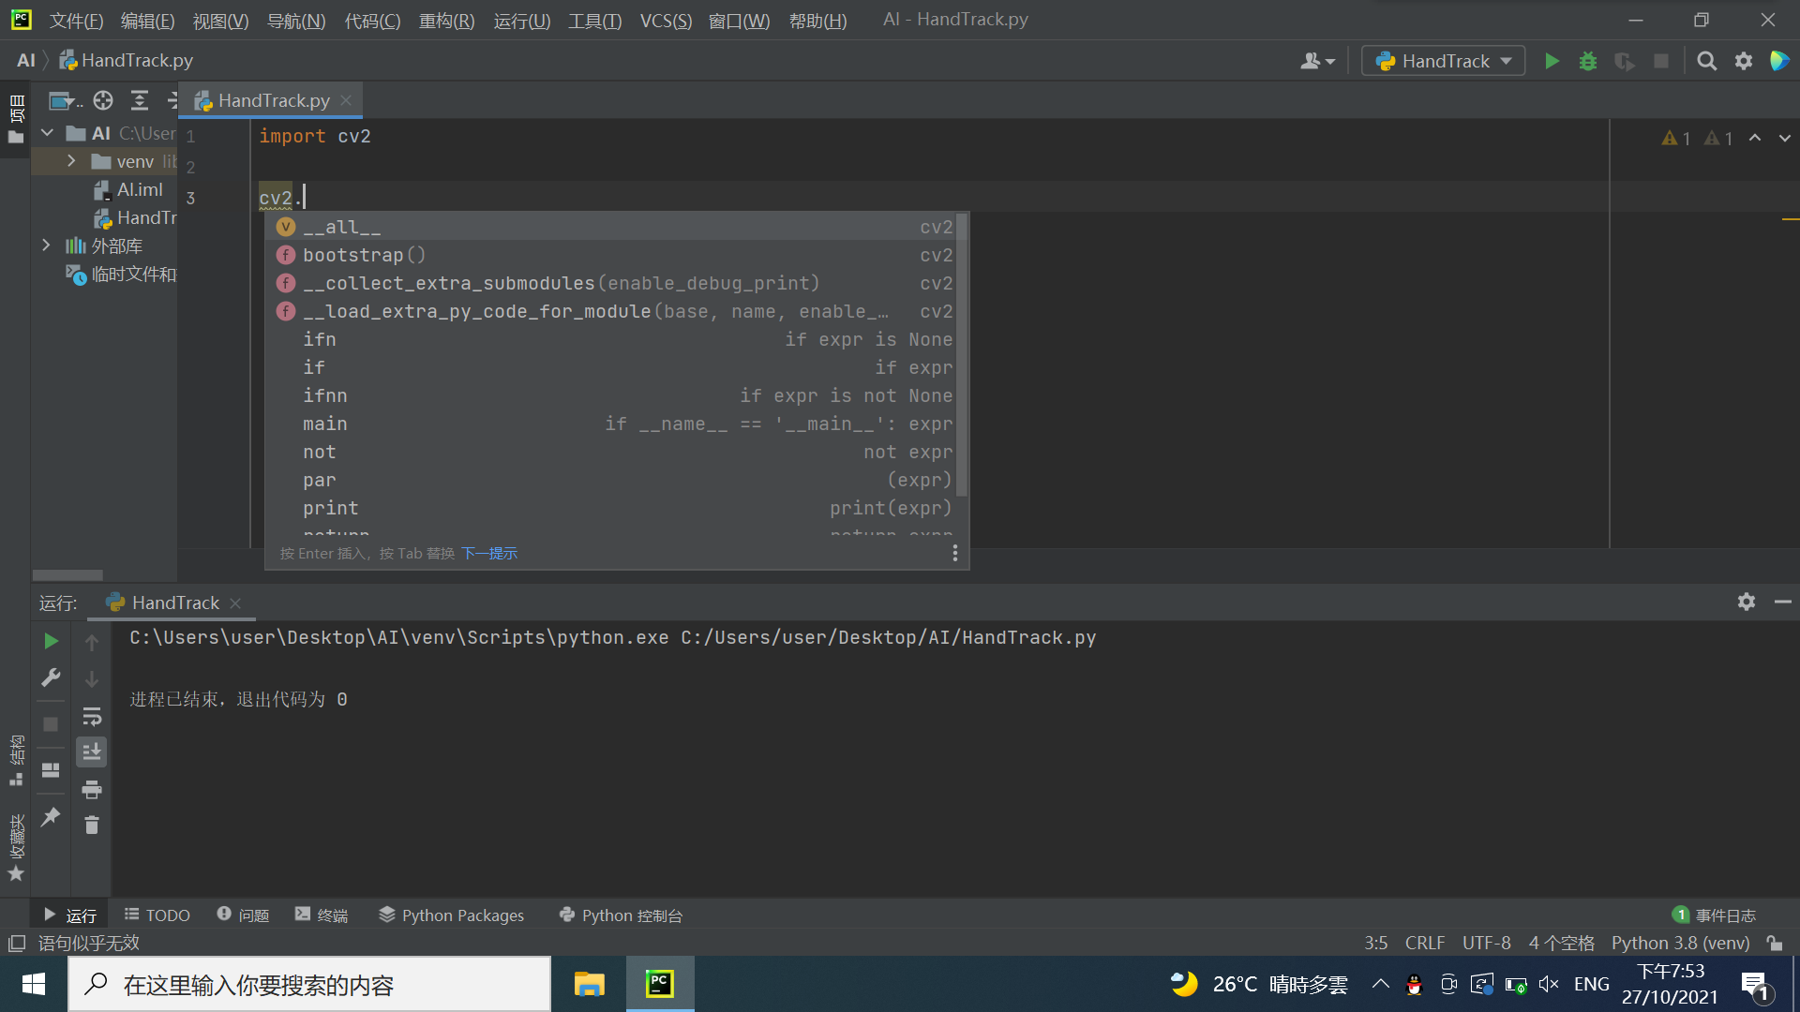This screenshot has height=1012, width=1800.
Task: Collapse the AI project root folder
Action: (x=47, y=132)
